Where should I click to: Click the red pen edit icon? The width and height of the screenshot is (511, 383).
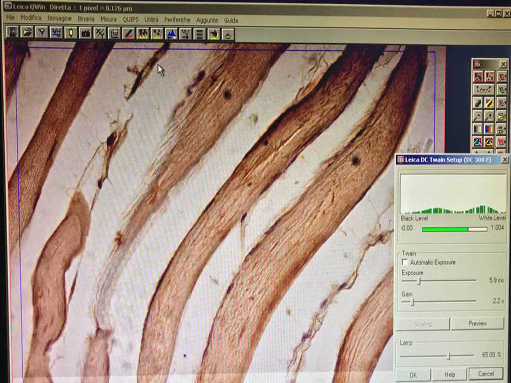129,33
